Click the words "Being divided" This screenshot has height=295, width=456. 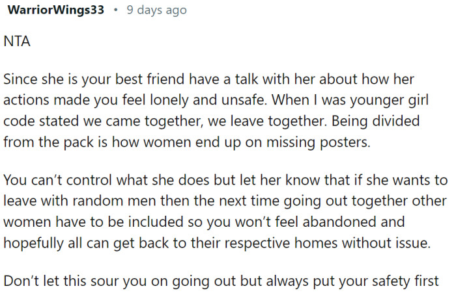[375, 122]
